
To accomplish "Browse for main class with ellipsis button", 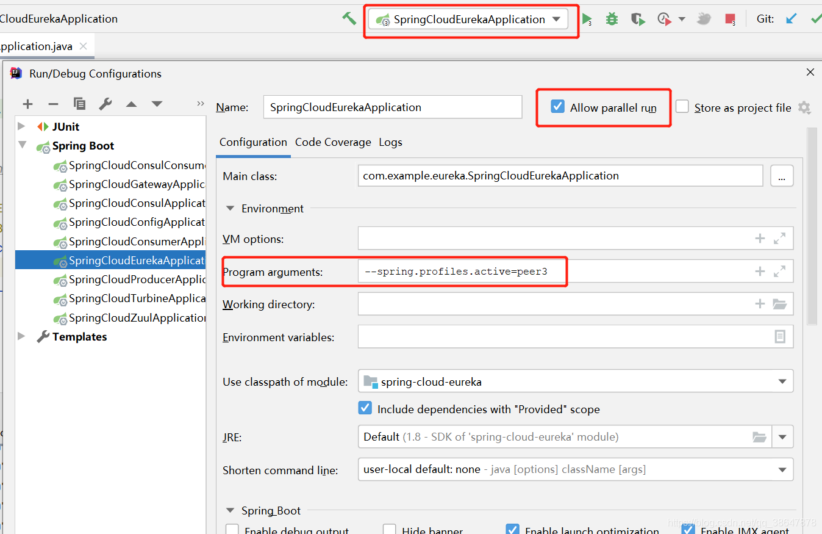I will click(x=782, y=176).
